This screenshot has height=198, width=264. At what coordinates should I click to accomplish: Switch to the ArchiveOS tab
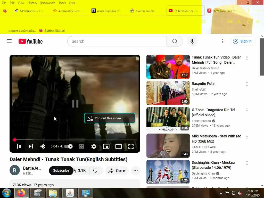coord(67,11)
